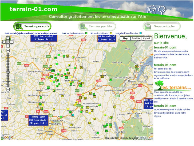Select the green 11 marker beside Mâcon

click(53, 70)
